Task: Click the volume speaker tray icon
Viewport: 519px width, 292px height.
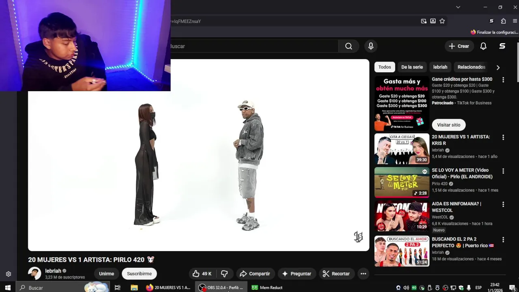Action: click(x=406, y=288)
